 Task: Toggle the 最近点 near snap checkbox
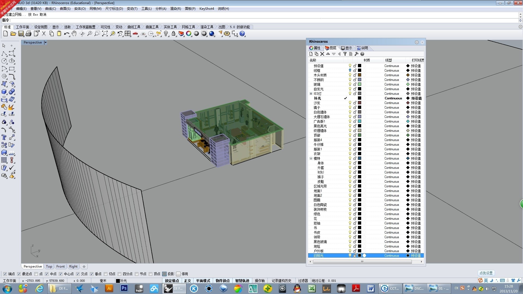(x=19, y=274)
